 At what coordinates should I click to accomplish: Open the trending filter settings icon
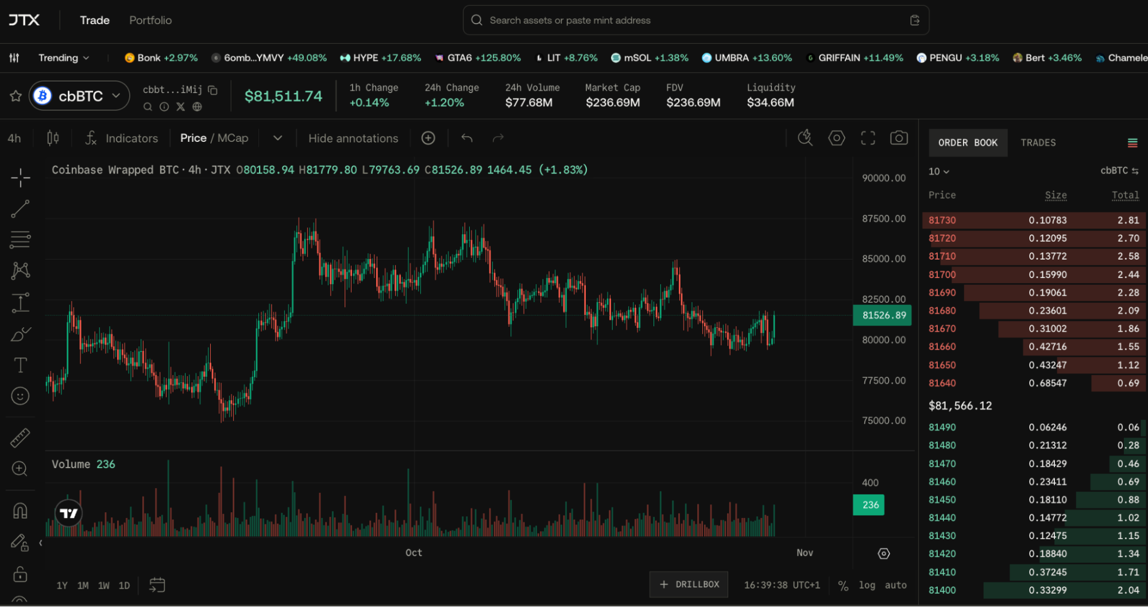(x=14, y=57)
